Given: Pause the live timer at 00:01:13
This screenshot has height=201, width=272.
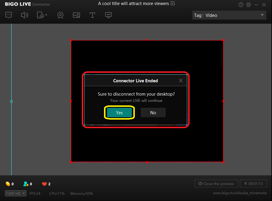Looking at the screenshot, I should [x=253, y=184].
